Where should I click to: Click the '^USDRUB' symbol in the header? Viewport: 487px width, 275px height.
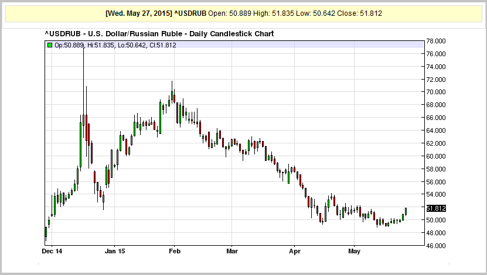click(x=190, y=13)
